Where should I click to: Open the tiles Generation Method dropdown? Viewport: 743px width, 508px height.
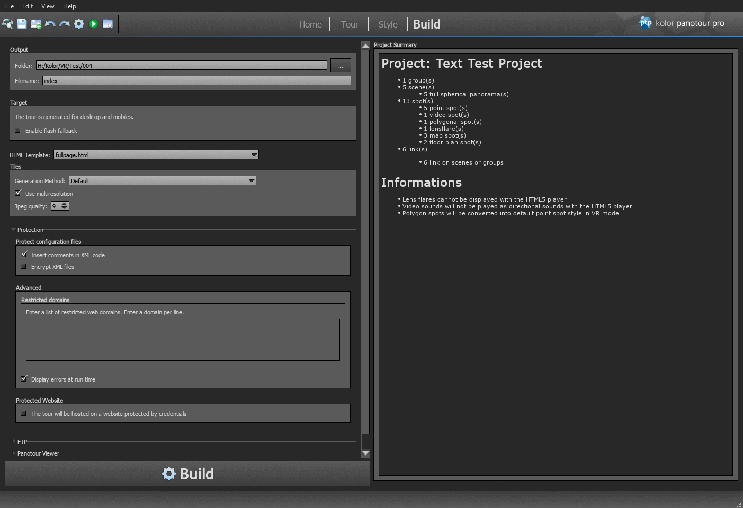[252, 180]
